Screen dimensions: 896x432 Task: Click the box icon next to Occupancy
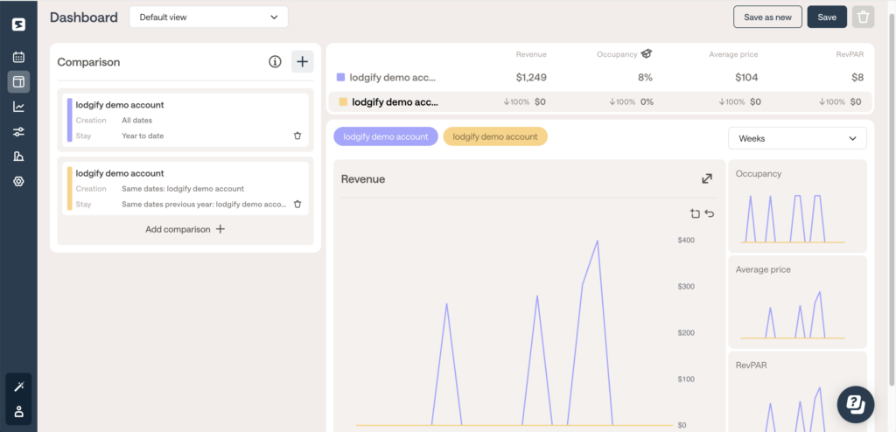tap(647, 53)
